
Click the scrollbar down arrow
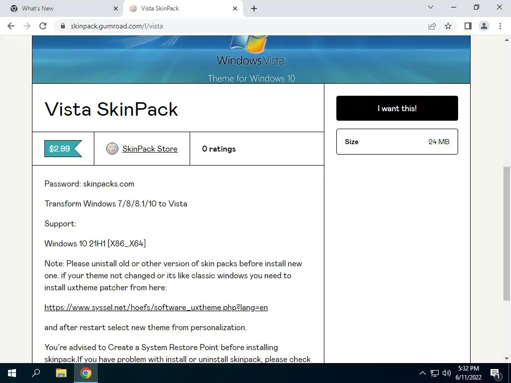pos(507,359)
